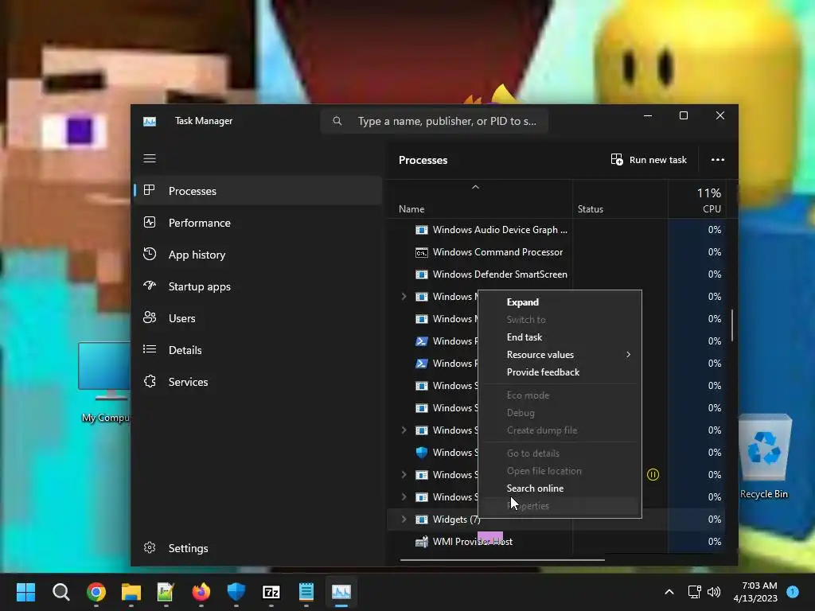Click the Processes sidebar icon
The height and width of the screenshot is (611, 815).
point(149,190)
